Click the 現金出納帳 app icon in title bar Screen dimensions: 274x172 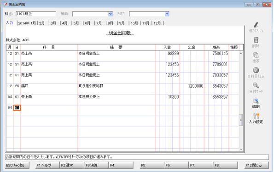click(x=5, y=4)
